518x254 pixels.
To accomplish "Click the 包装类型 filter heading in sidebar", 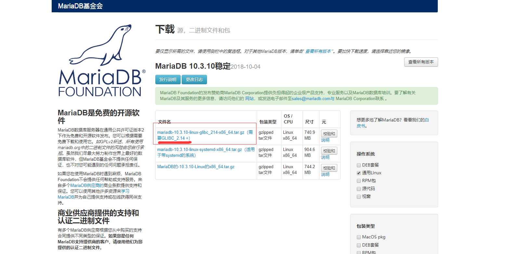I will point(366,226).
